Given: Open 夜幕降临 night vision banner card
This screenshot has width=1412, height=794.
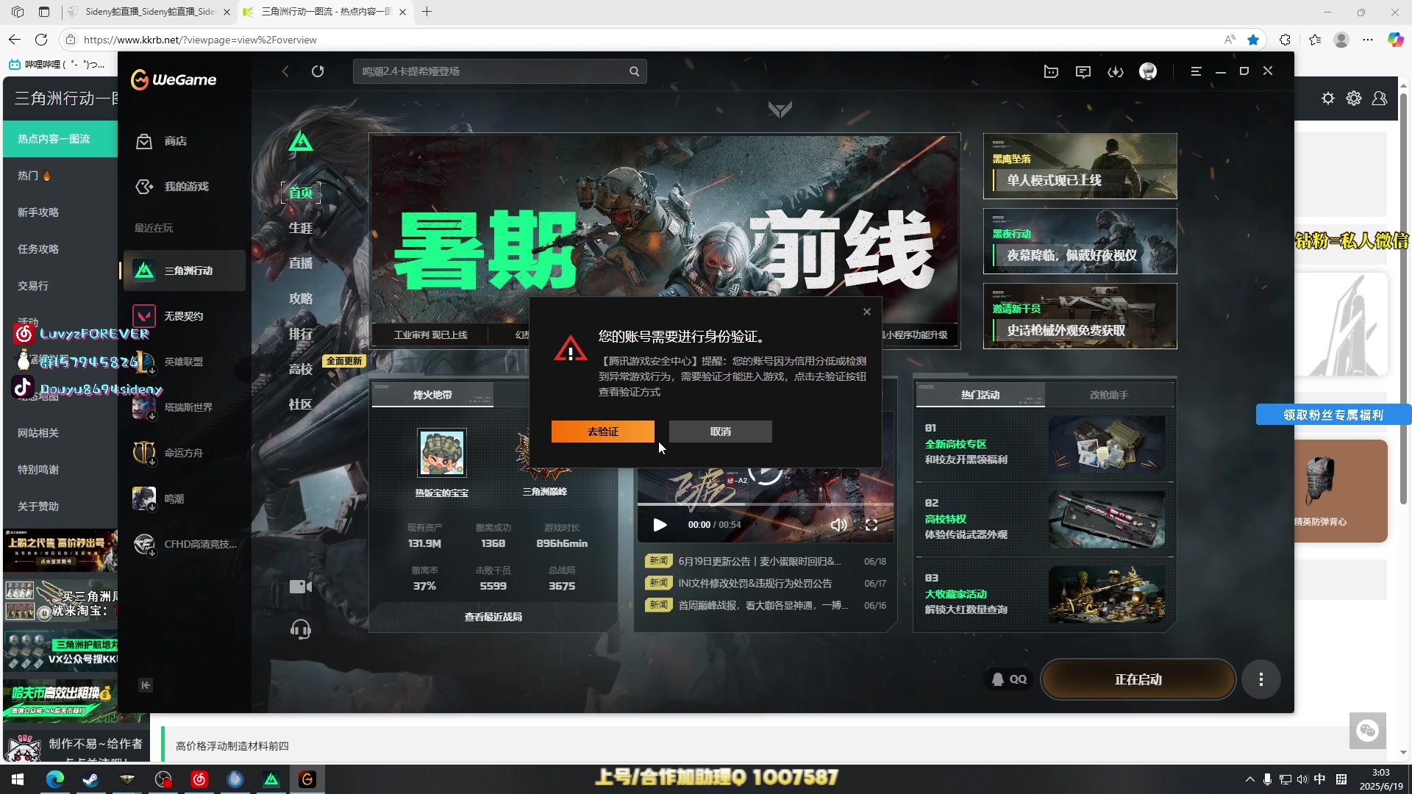Looking at the screenshot, I should [1080, 241].
